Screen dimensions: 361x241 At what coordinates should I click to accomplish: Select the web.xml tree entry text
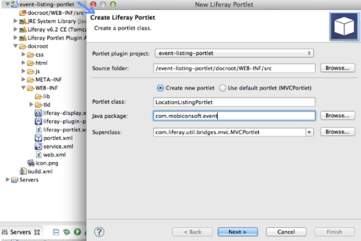pyautogui.click(x=54, y=155)
